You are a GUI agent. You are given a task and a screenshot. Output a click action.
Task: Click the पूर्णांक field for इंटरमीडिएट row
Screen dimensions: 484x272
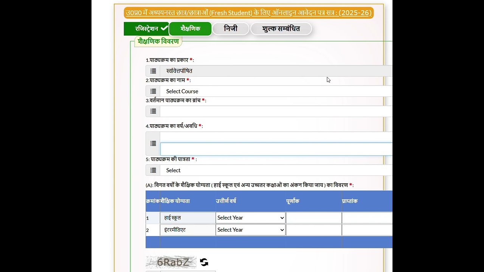coord(314,230)
